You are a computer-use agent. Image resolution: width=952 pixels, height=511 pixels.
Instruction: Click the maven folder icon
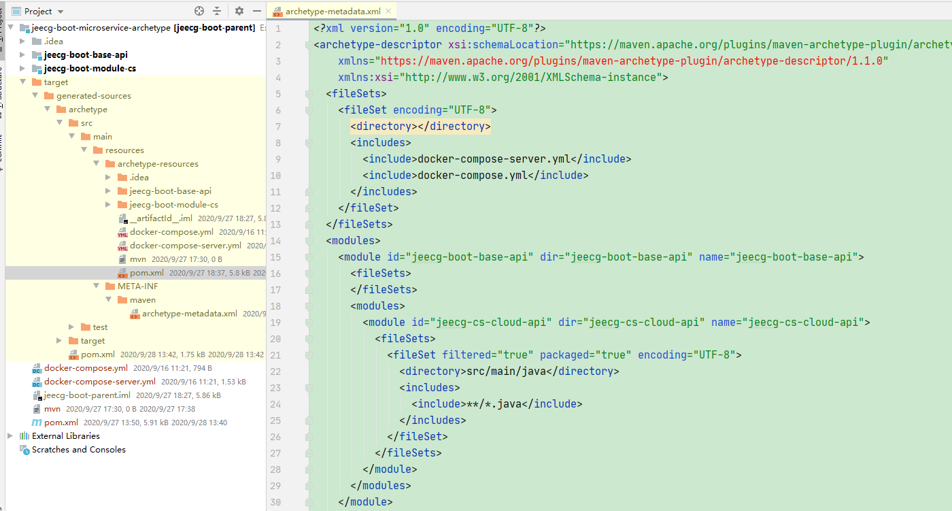point(123,300)
